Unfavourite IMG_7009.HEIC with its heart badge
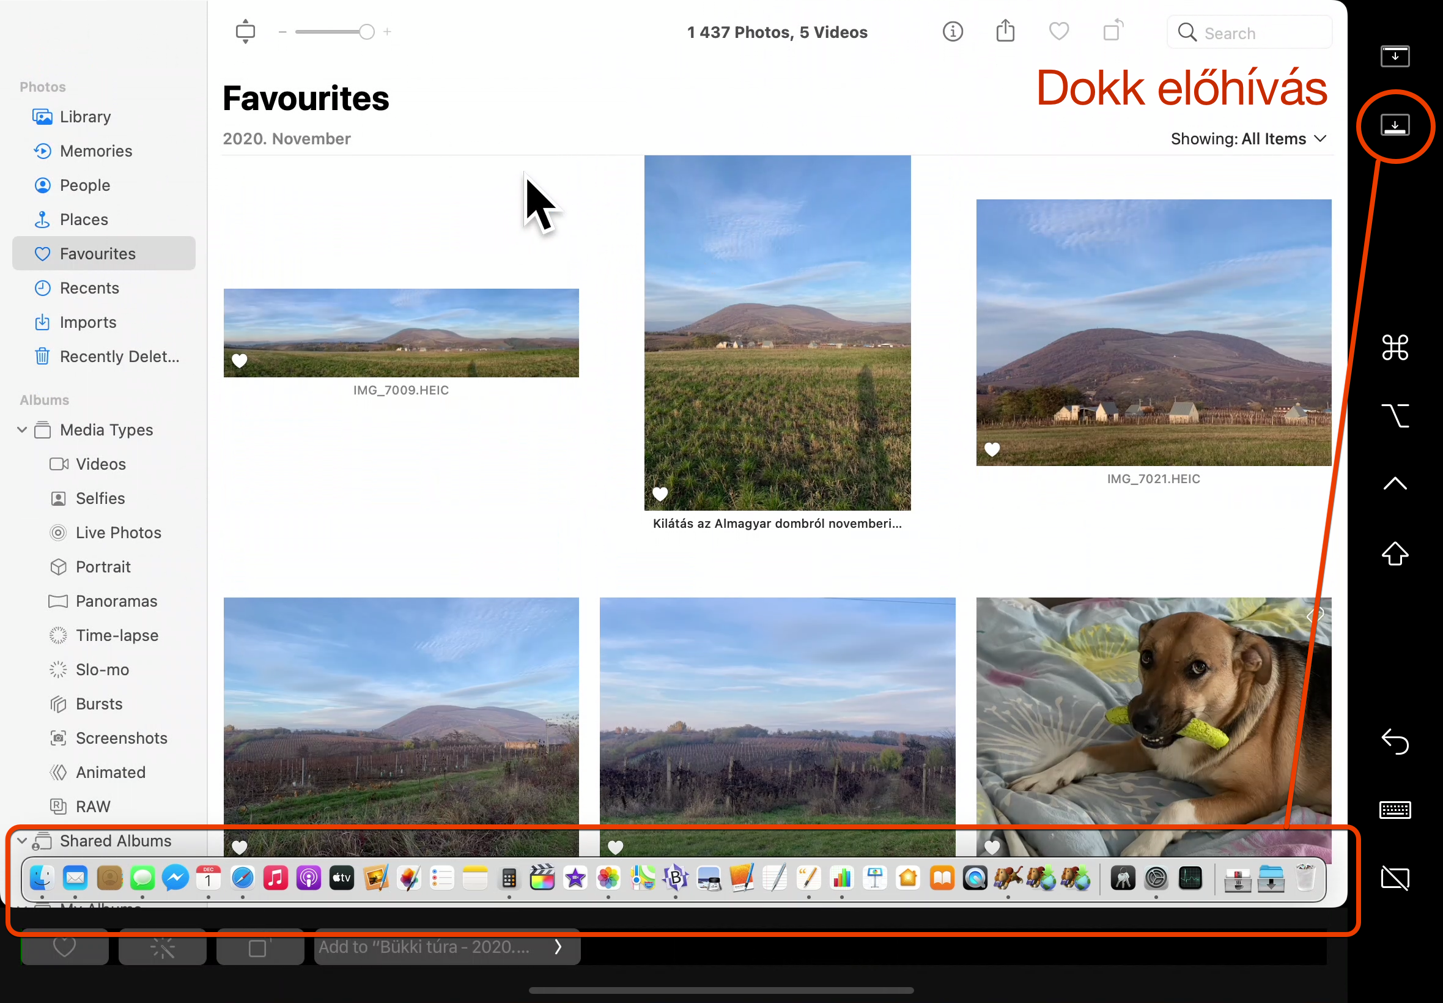 tap(239, 361)
